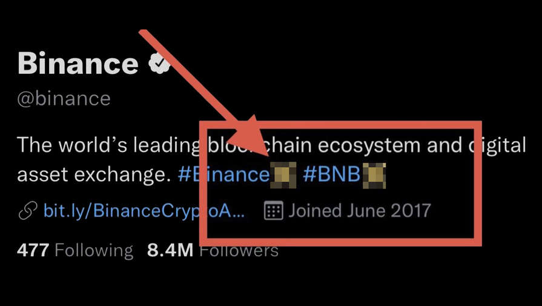The width and height of the screenshot is (542, 306).
Task: Open the 477 Following list
Action: 75,250
